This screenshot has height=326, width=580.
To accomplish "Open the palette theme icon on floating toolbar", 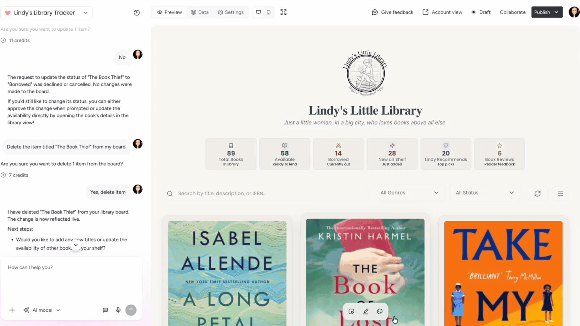I will pyautogui.click(x=380, y=312).
